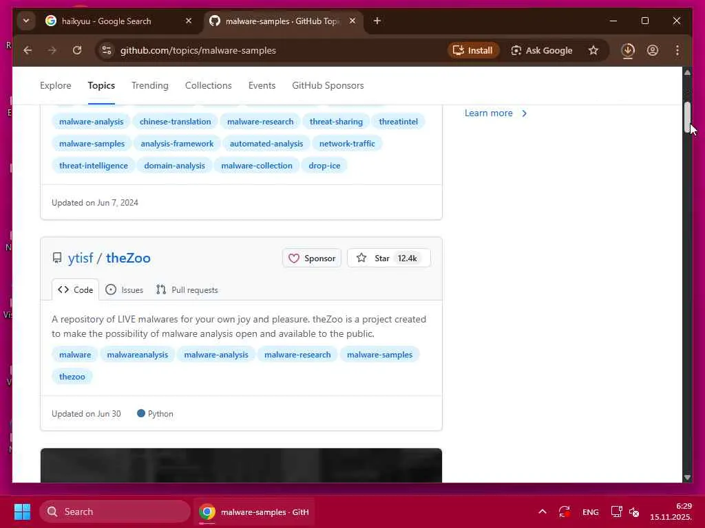Close the malware-samples GitHub tab
Image resolution: width=705 pixels, height=528 pixels.
352,21
